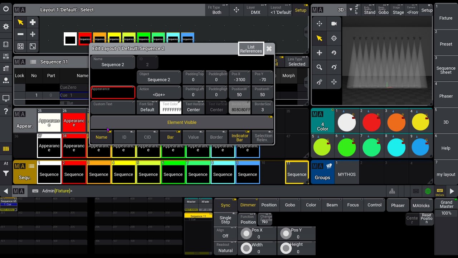Select the yellow arrow tool in Layout toolbar
This screenshot has height=258, width=458.
tap(20, 22)
